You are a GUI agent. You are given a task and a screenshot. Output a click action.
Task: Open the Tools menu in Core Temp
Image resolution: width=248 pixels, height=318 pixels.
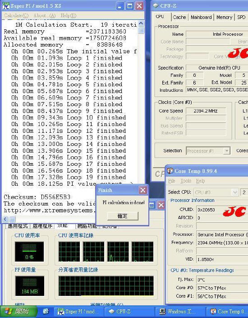(x=186, y=181)
